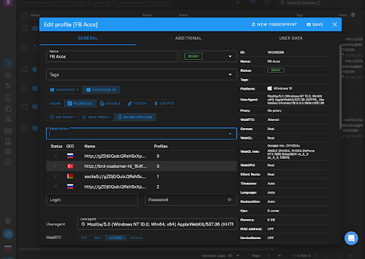Click the horizontal scrollbar at bottom
Image resolution: width=365 pixels, height=259 pixels.
point(146,249)
